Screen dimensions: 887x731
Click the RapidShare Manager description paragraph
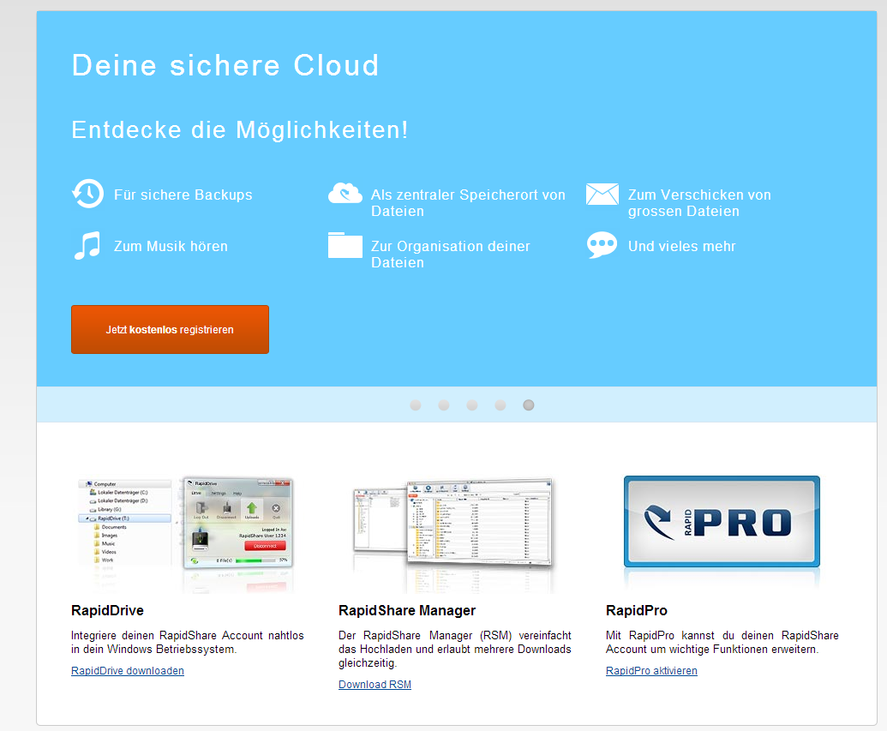click(455, 649)
